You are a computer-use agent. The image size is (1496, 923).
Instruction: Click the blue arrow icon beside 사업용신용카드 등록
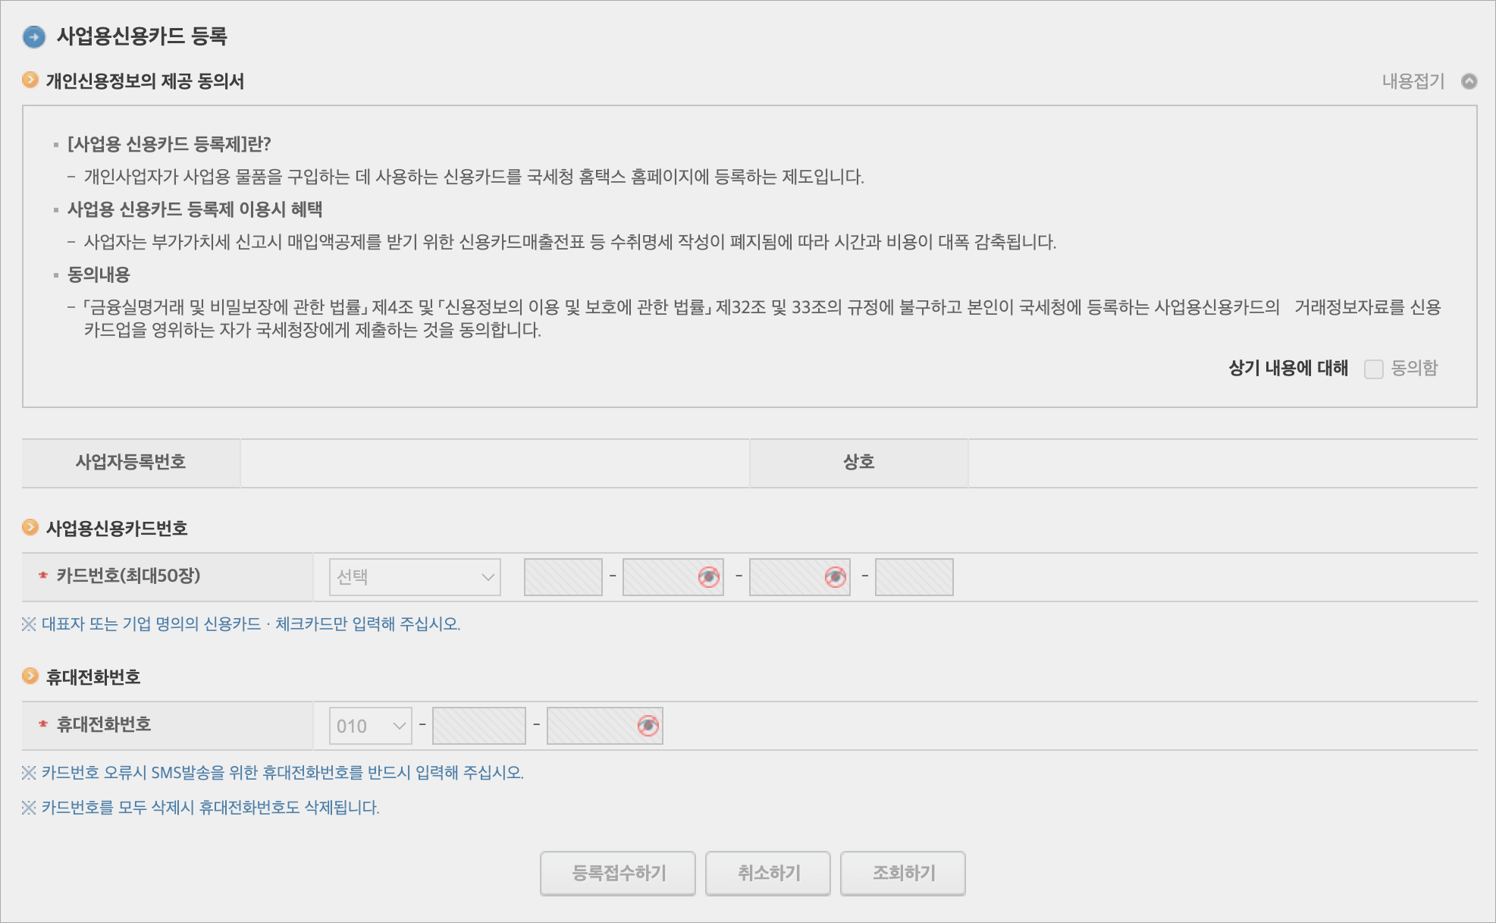(x=34, y=36)
